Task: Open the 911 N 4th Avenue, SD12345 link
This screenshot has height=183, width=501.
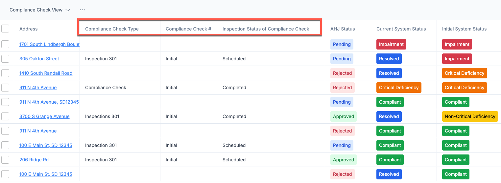Action: pyautogui.click(x=49, y=102)
